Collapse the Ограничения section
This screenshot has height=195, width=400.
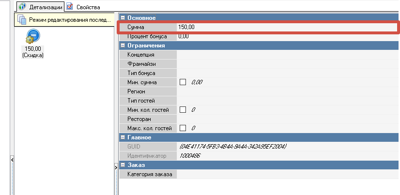(x=123, y=45)
